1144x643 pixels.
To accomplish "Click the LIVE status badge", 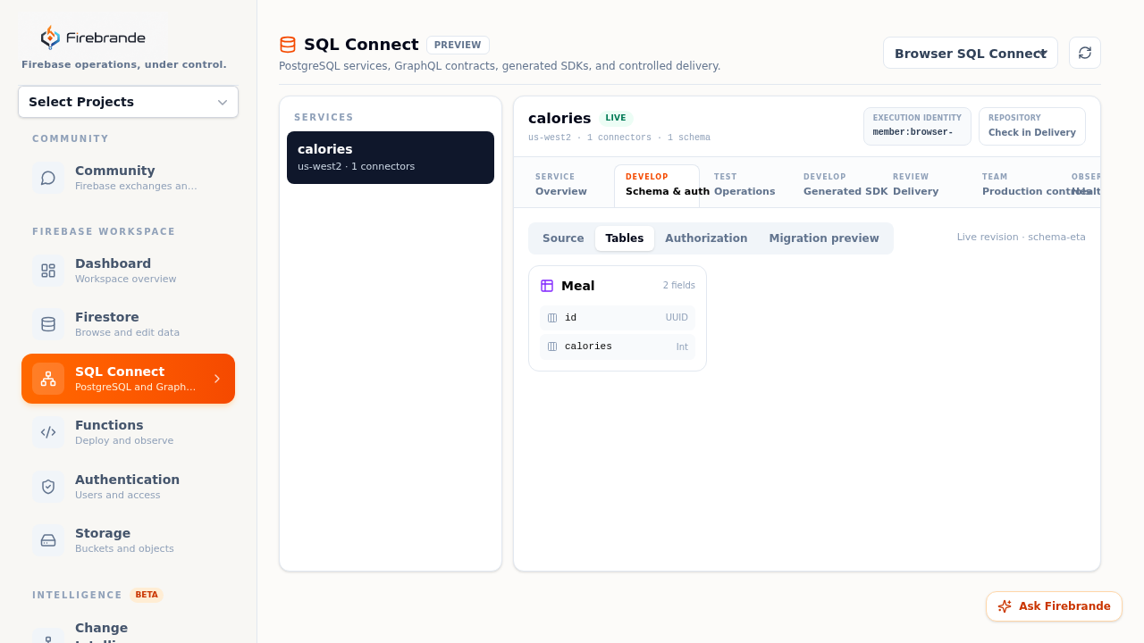I will (x=616, y=118).
